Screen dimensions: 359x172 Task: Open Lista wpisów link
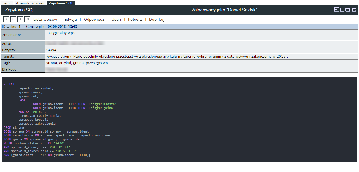[x=45, y=20]
